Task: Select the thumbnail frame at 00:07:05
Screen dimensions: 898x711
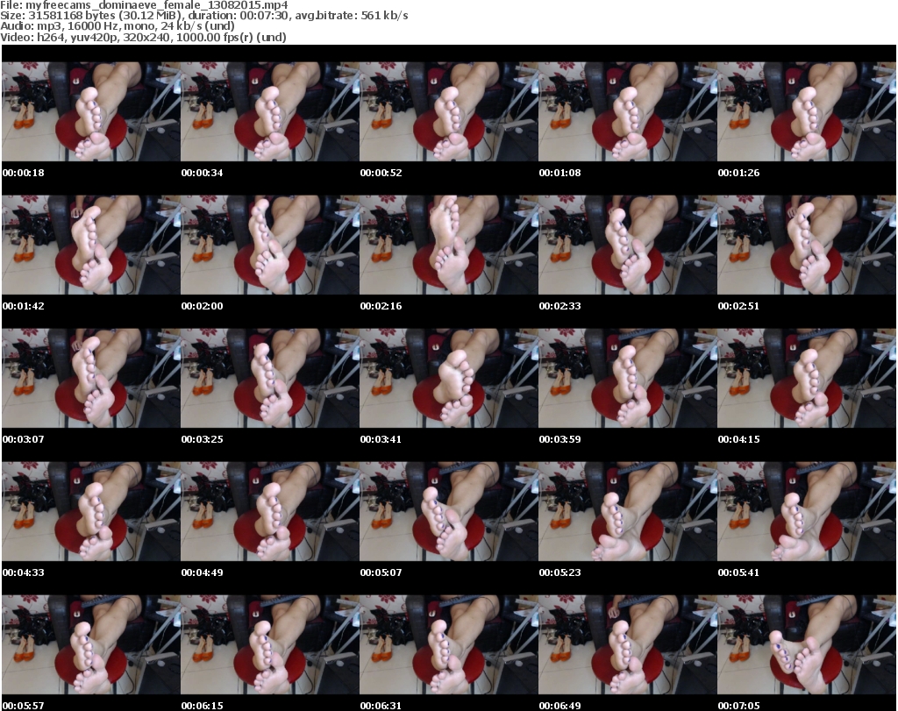Action: pyautogui.click(x=807, y=645)
